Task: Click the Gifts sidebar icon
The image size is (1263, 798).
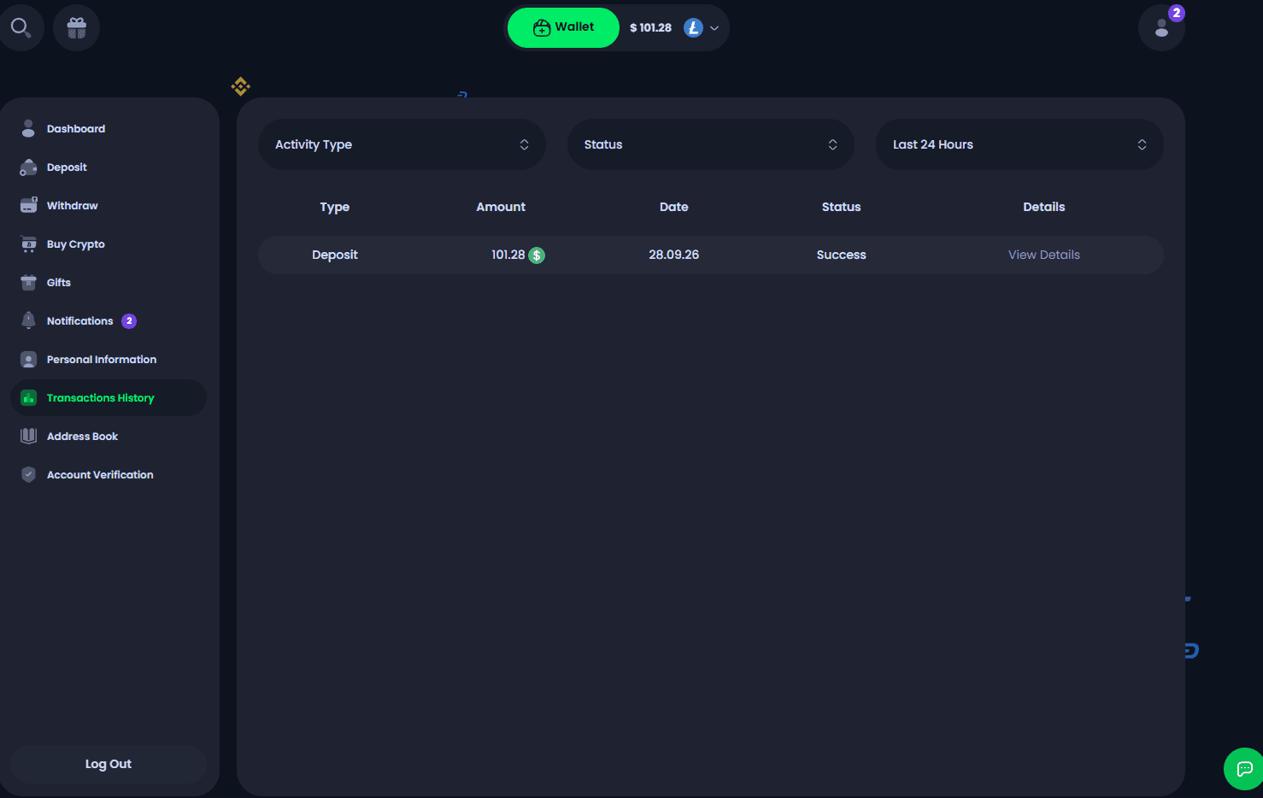Action: (x=28, y=282)
